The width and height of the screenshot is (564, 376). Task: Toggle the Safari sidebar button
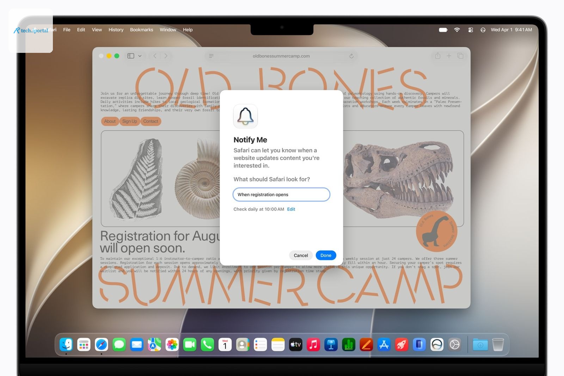pos(131,56)
